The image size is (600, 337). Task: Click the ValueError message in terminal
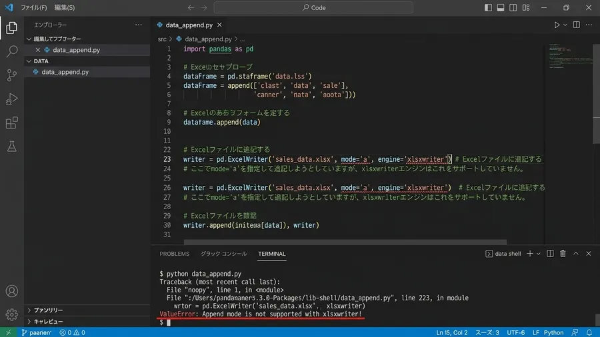pos(260,314)
